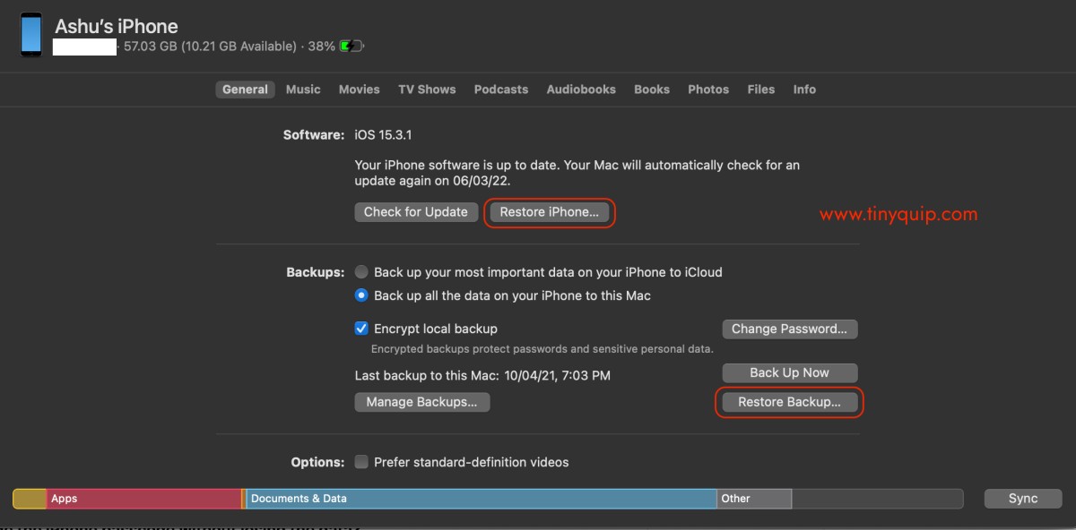
Task: Click the Check for Update button
Action: pos(415,212)
